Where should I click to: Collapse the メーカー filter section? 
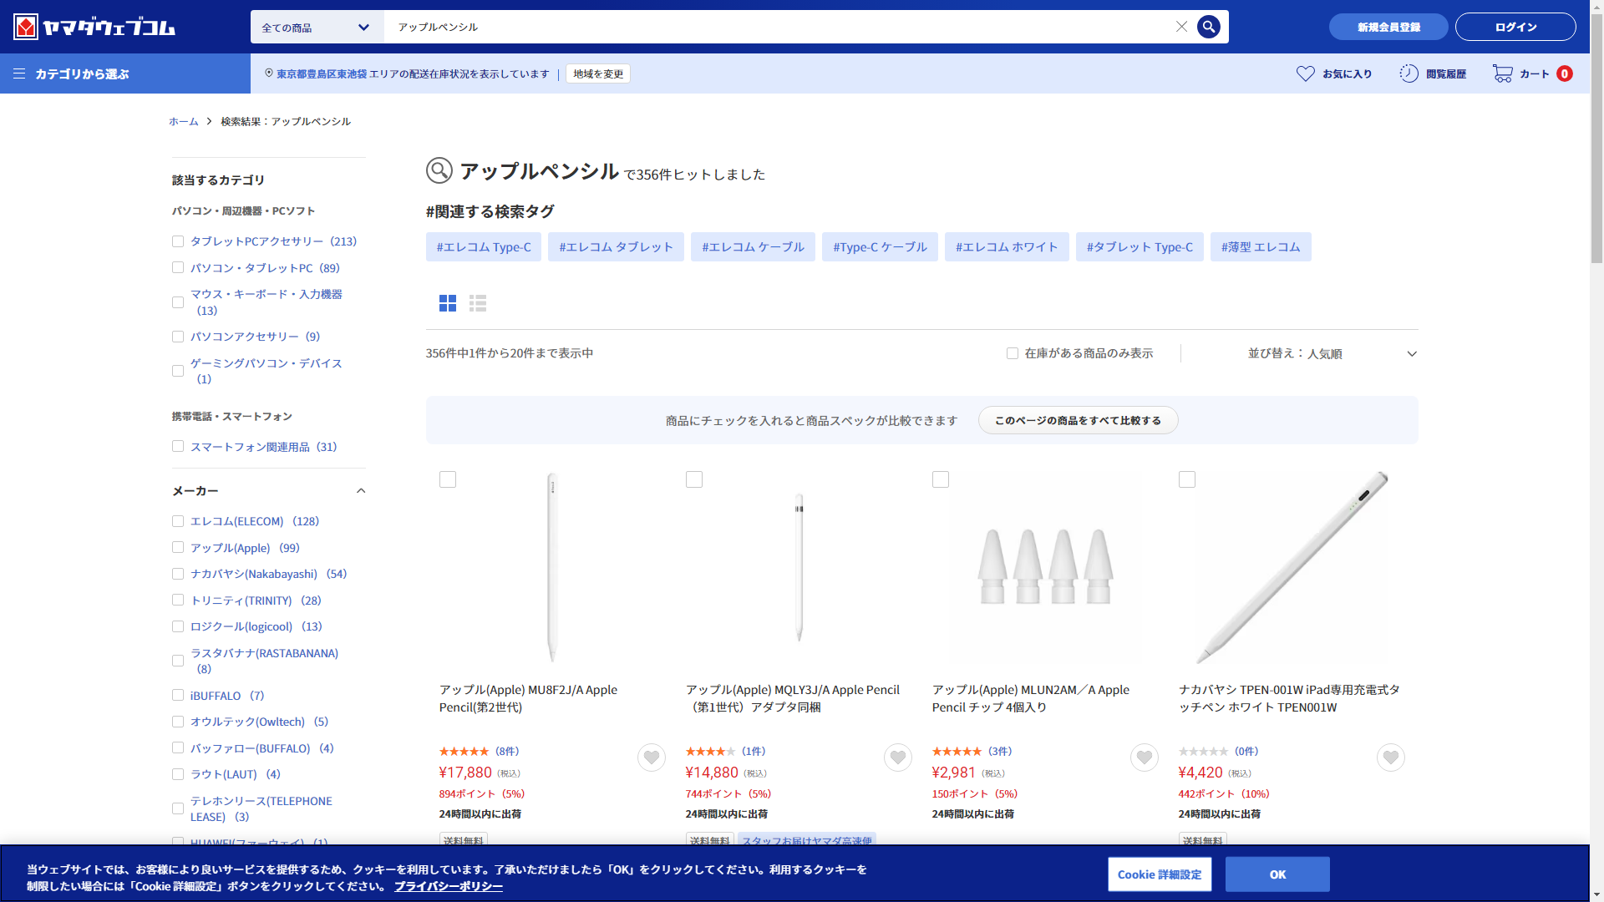click(x=361, y=491)
